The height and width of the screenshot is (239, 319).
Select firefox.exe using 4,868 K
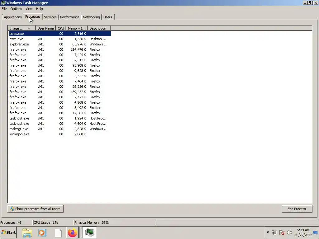(59, 102)
